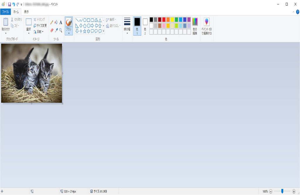This screenshot has height=195, width=300.
Task: Pick the red color swatch in palette
Action: point(164,19)
